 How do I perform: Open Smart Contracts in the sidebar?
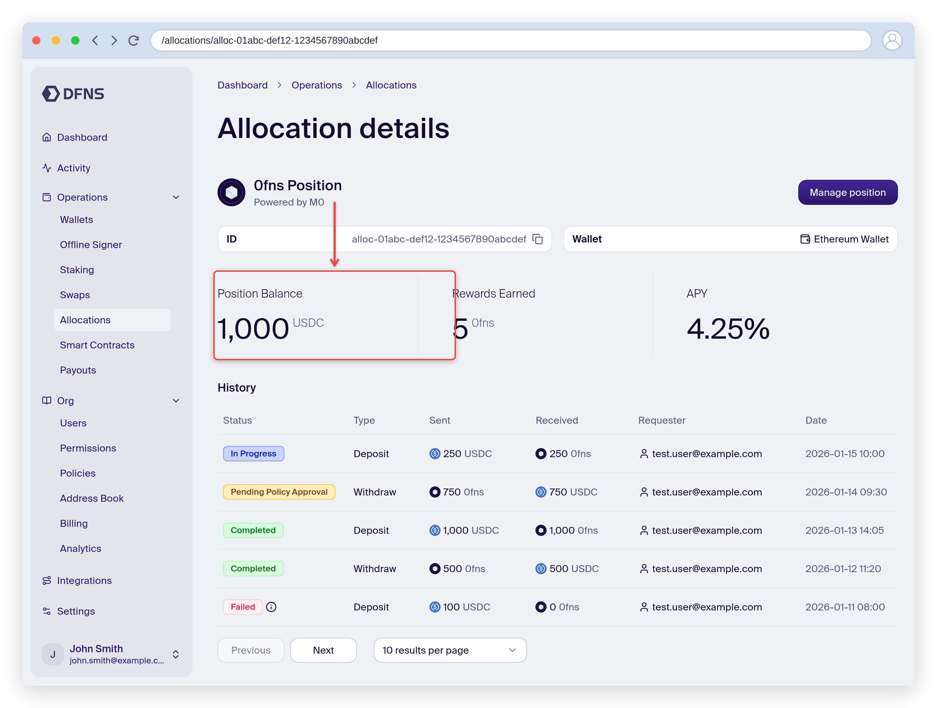[97, 345]
